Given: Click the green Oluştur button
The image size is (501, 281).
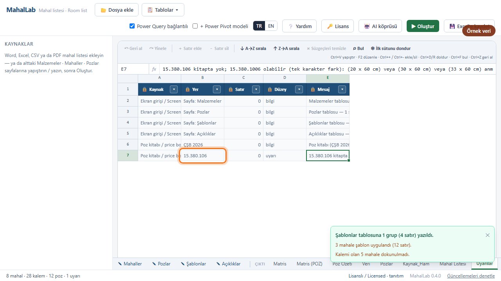Looking at the screenshot, I should tap(423, 26).
